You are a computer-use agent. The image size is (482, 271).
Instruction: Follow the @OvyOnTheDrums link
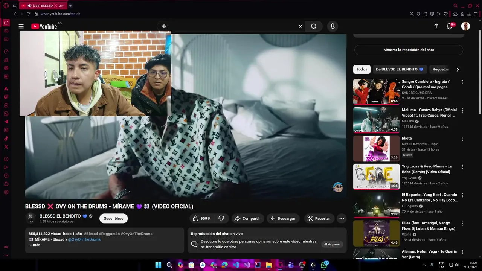[84, 239]
